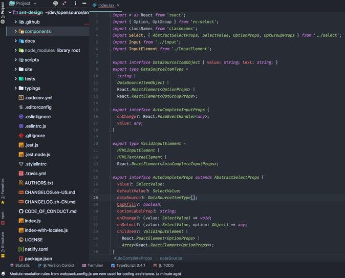Toggle the npm side tool window
345x278 pixels.
[3, 217]
